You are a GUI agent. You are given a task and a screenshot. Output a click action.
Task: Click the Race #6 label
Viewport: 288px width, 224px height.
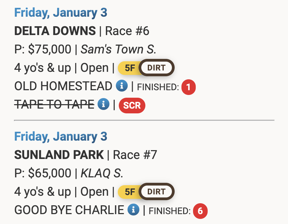tap(127, 31)
